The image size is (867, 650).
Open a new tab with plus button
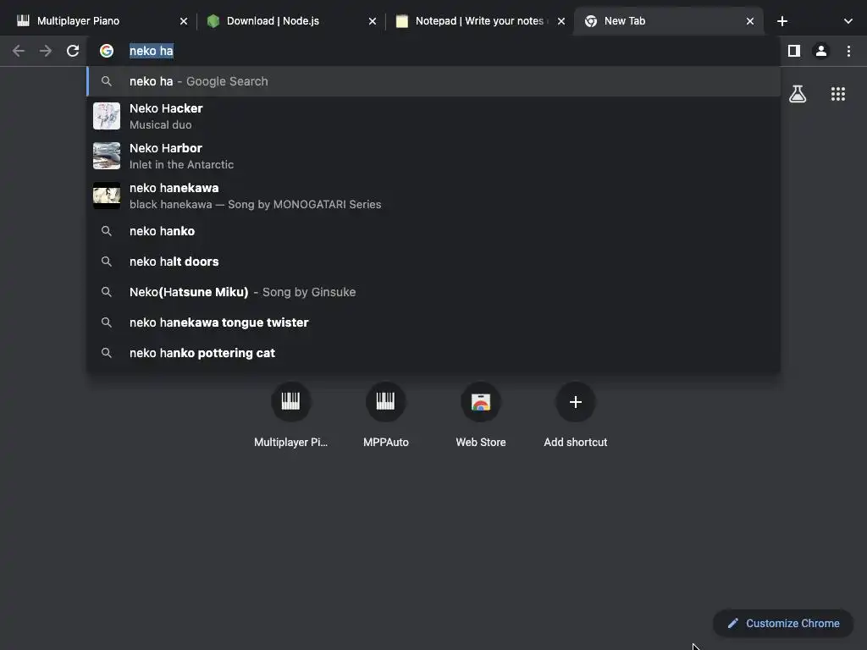pos(781,21)
